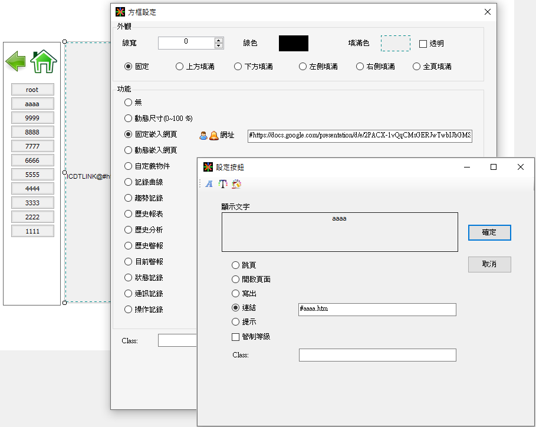Select the 跳頁 radio option
This screenshot has height=427, width=536.
point(236,265)
